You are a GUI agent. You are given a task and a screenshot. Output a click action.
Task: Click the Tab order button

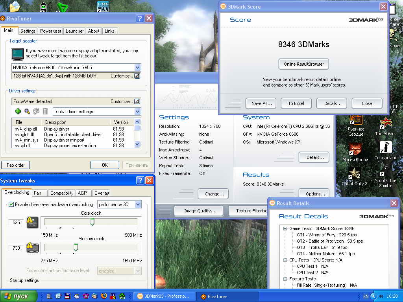click(x=15, y=165)
